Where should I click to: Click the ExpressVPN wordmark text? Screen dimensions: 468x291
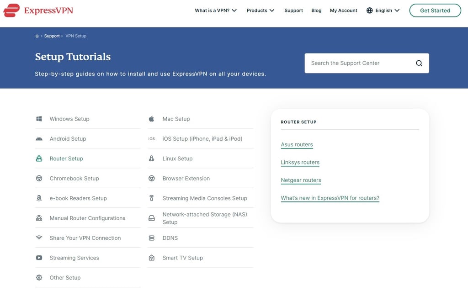pyautogui.click(x=48, y=11)
